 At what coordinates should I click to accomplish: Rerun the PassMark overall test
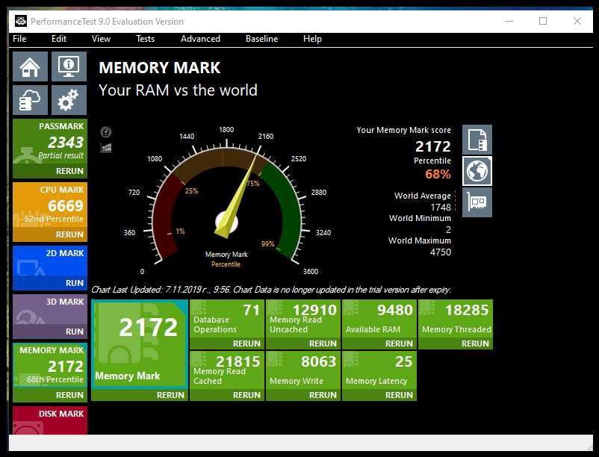pyautogui.click(x=69, y=171)
